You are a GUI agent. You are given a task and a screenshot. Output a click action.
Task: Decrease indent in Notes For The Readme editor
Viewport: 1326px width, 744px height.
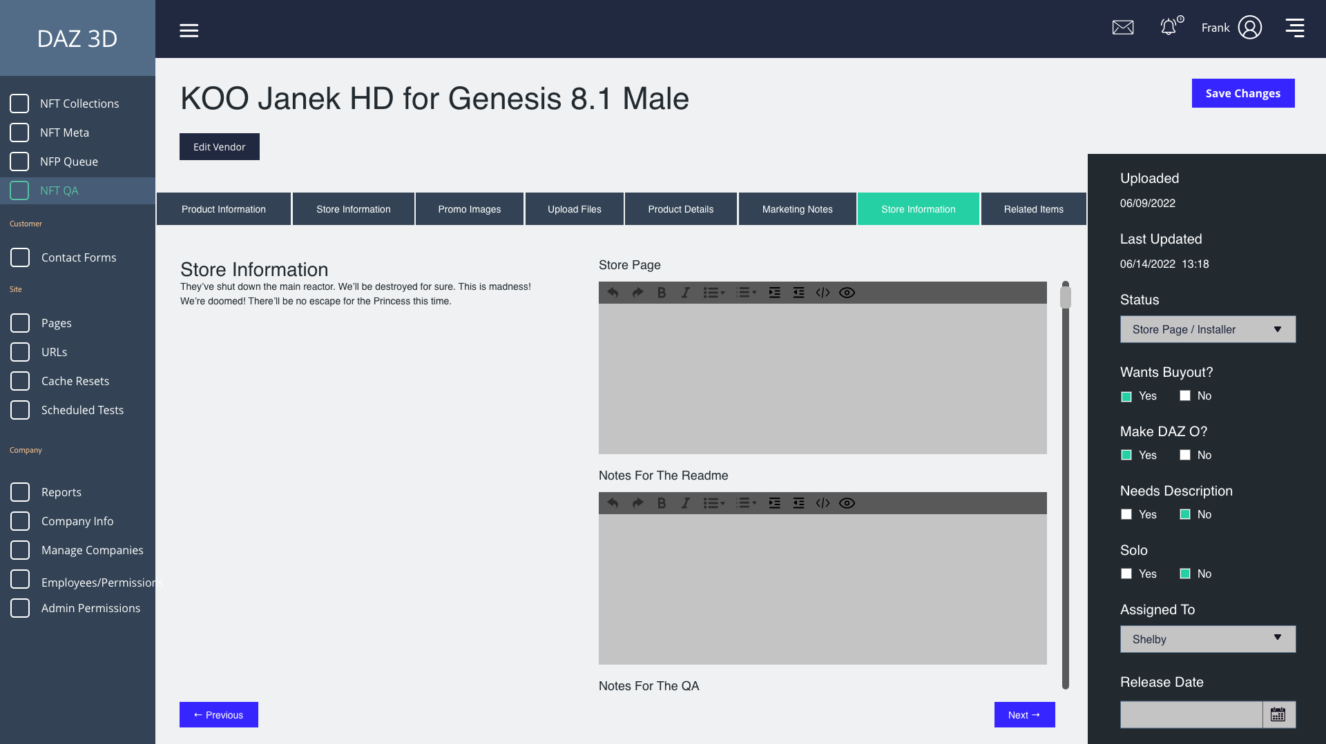799,503
